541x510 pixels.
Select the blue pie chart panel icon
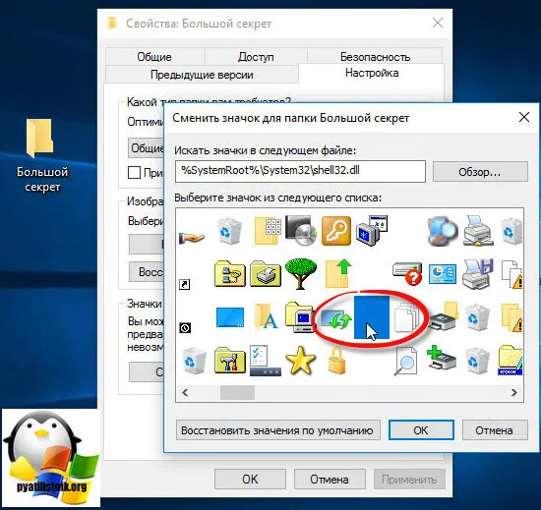click(443, 274)
